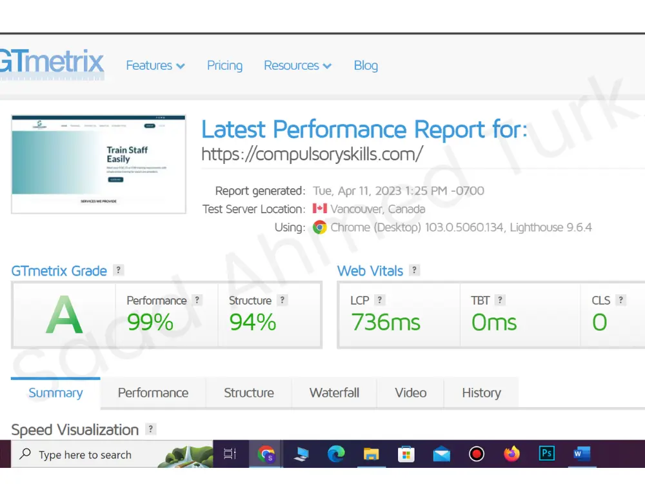Click the TBT question mark icon

click(500, 300)
